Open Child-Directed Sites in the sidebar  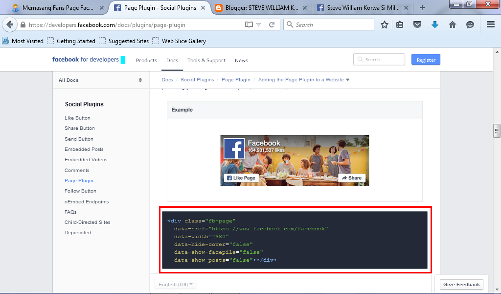[87, 222]
